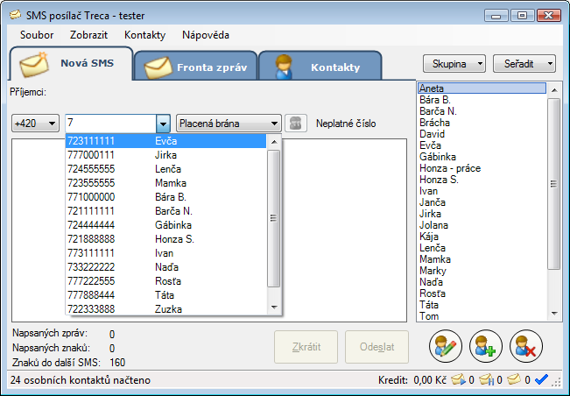Select 721888888 Honza S. in dropdown
Image resolution: width=570 pixels, height=396 pixels.
coord(165,239)
